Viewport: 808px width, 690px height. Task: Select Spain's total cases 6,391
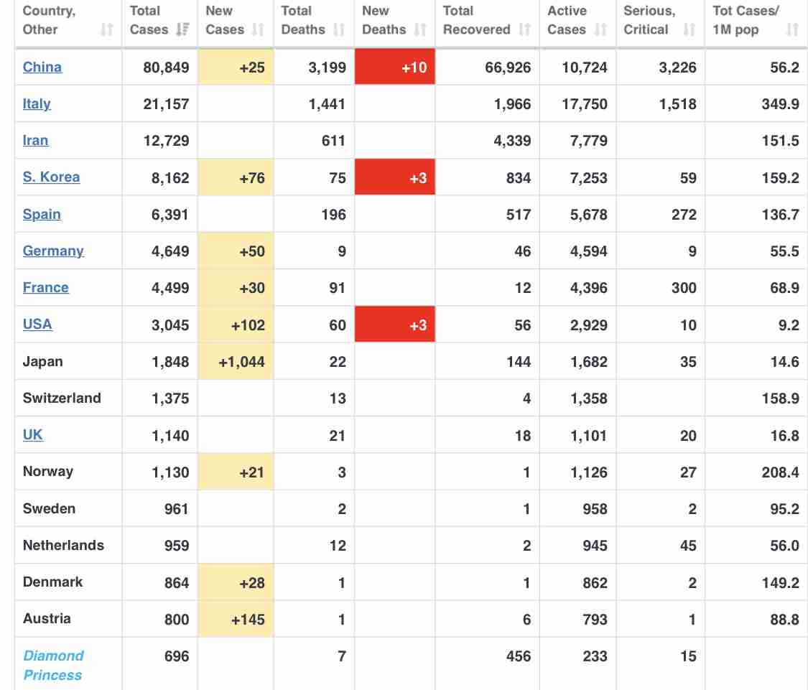pos(170,215)
